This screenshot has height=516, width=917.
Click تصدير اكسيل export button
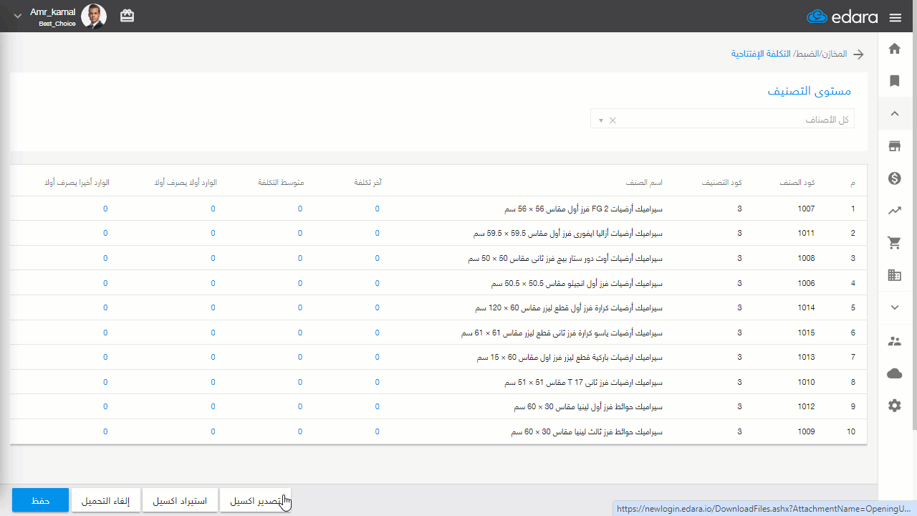point(254,500)
